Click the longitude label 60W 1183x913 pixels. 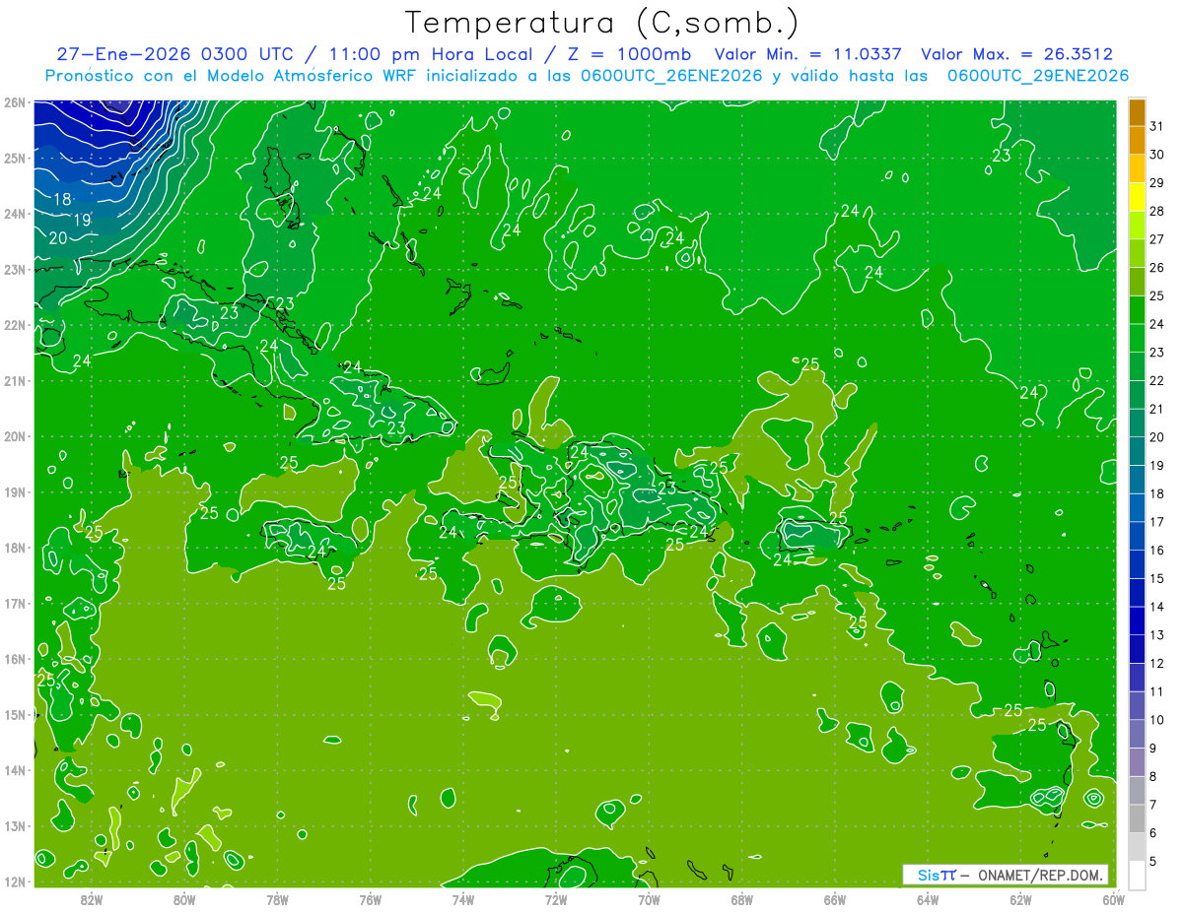[x=1112, y=899]
